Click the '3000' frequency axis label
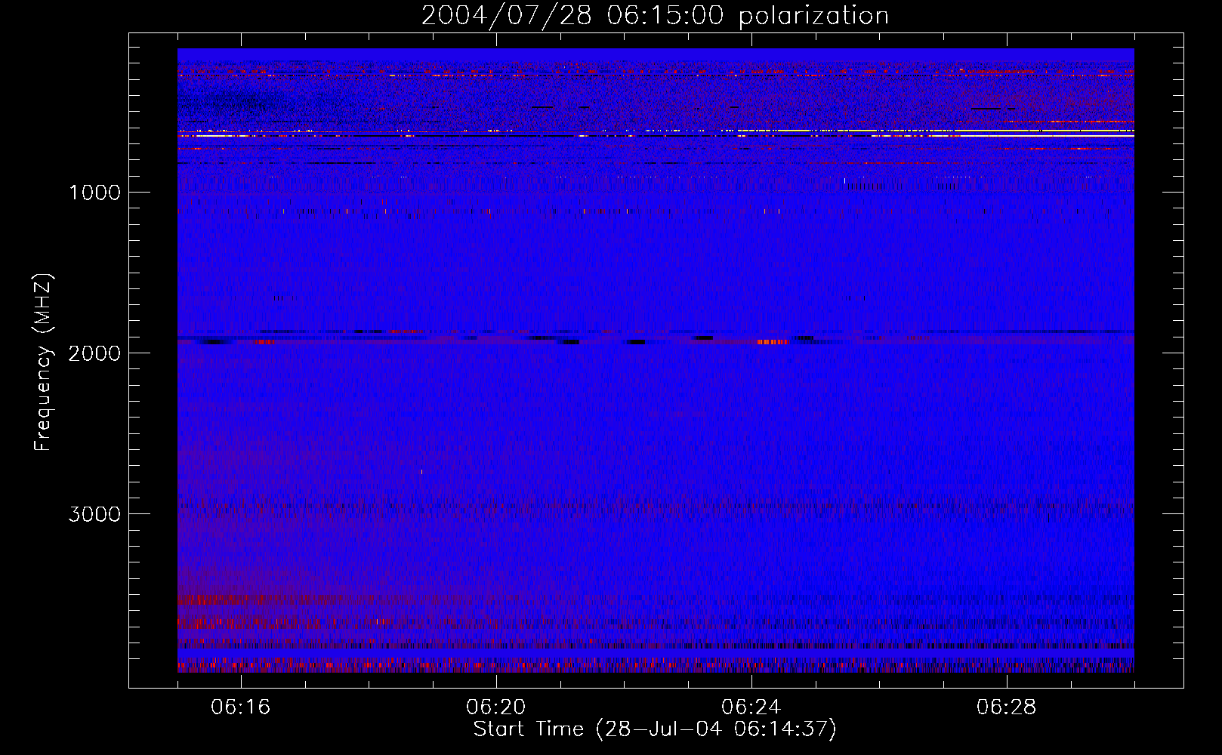 [x=94, y=514]
